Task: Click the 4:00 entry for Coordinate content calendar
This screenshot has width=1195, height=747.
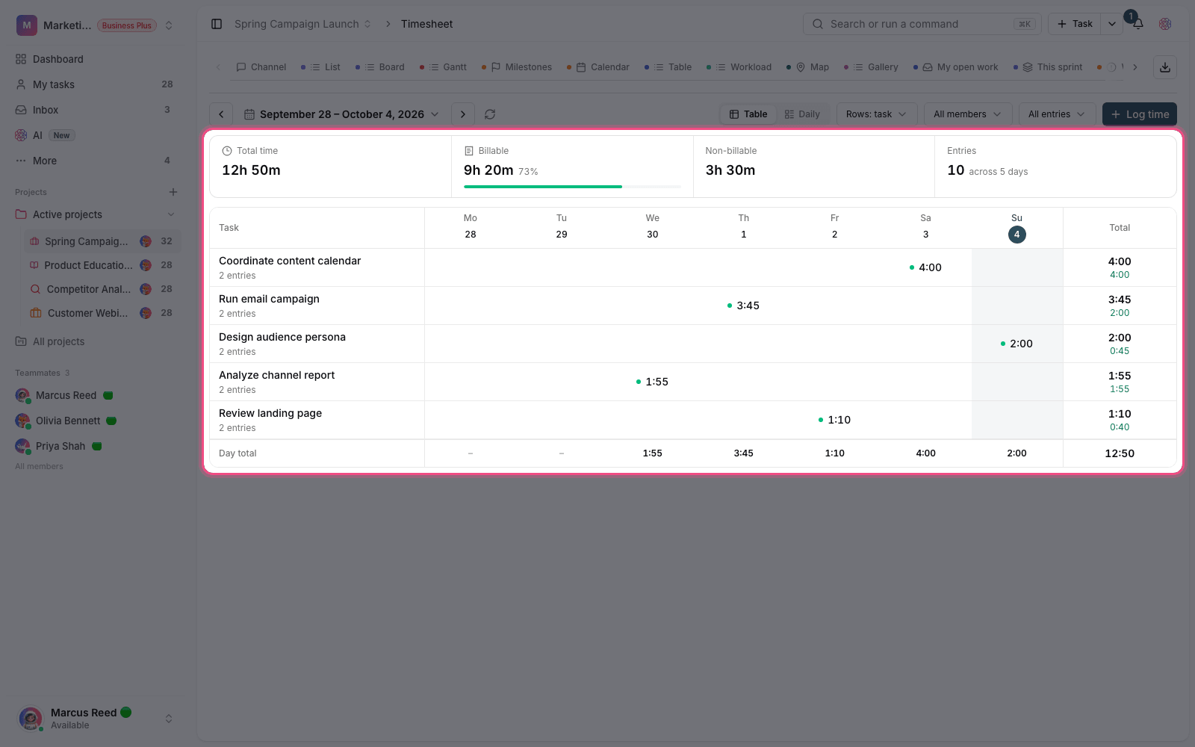Action: tap(925, 267)
